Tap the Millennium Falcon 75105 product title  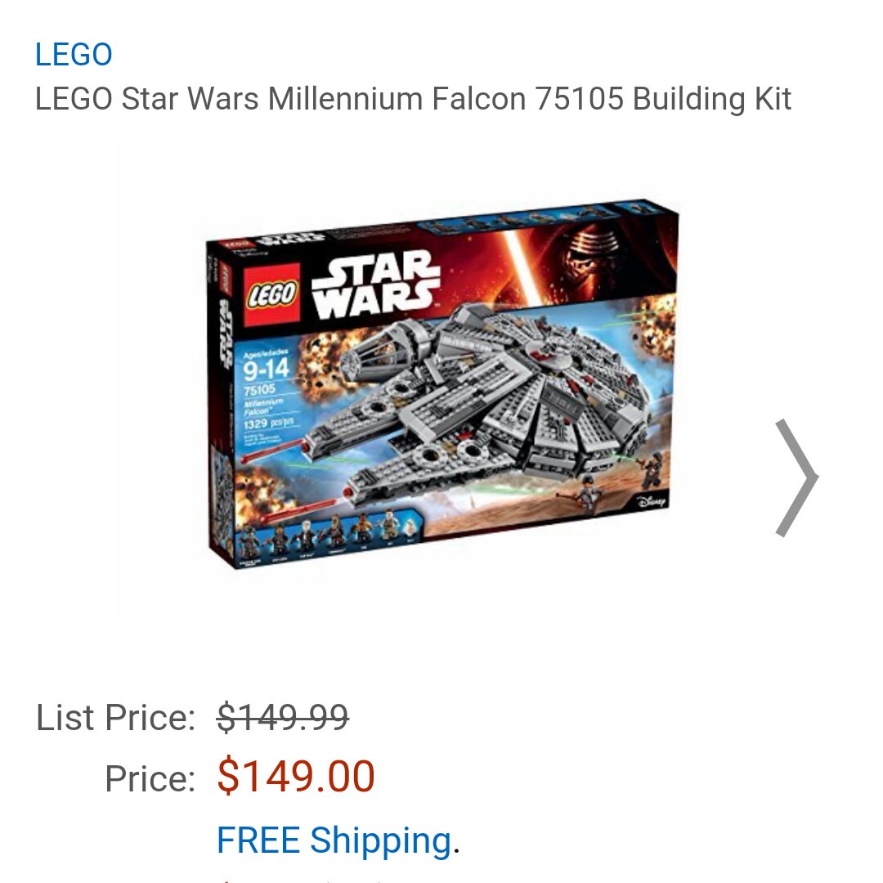coord(414,99)
